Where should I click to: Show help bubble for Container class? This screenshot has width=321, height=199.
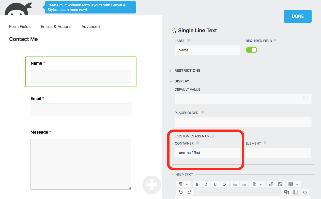click(197, 143)
